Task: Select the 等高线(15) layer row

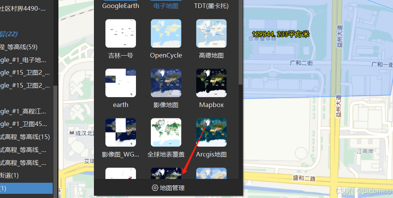Action: 25,137
